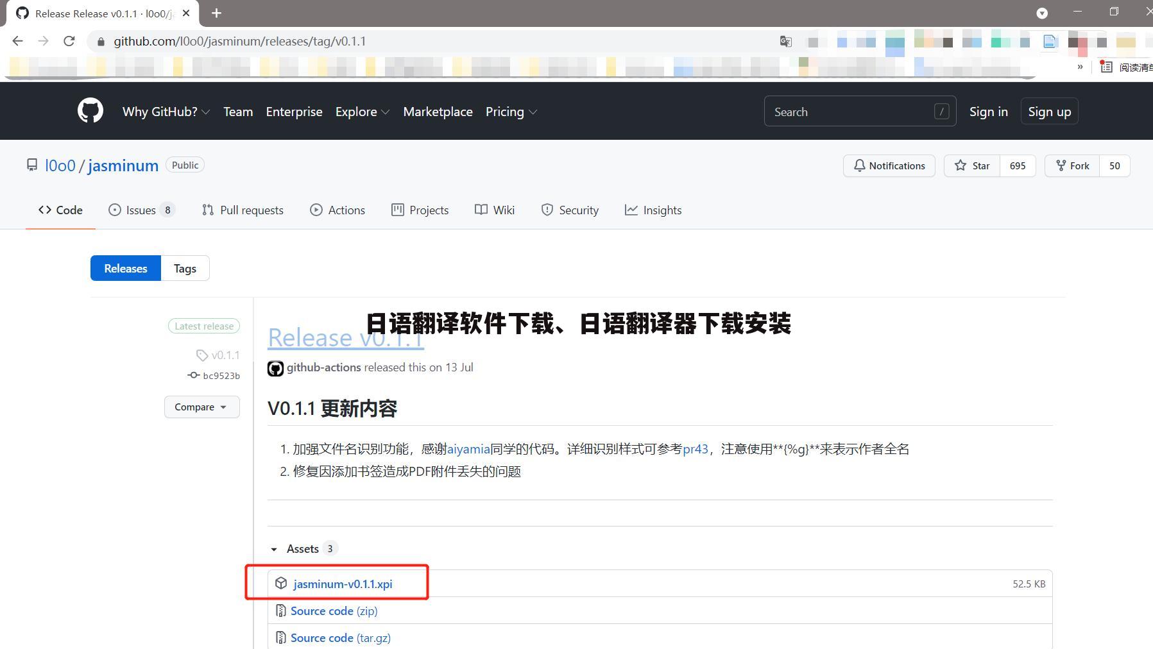Click the Sign in link
Screen dimensions: 1153x649
(x=988, y=112)
